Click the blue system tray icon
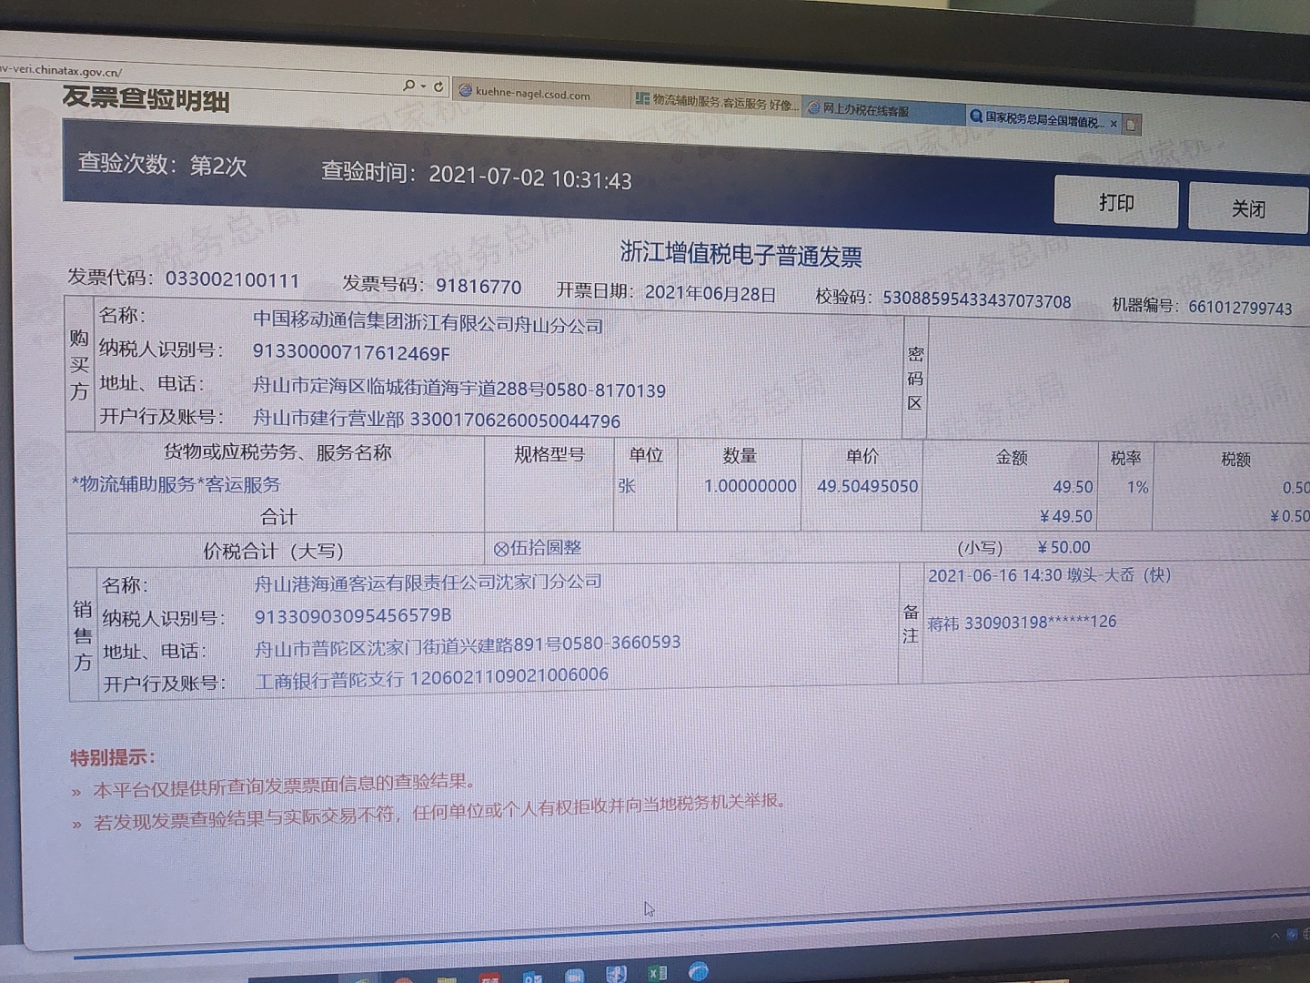The image size is (1310, 983). click(1292, 935)
